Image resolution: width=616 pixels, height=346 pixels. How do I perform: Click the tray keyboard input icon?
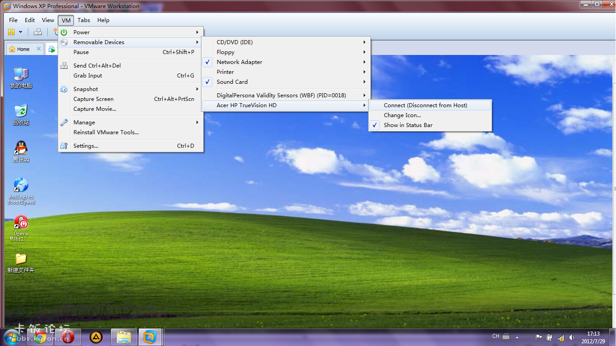506,337
